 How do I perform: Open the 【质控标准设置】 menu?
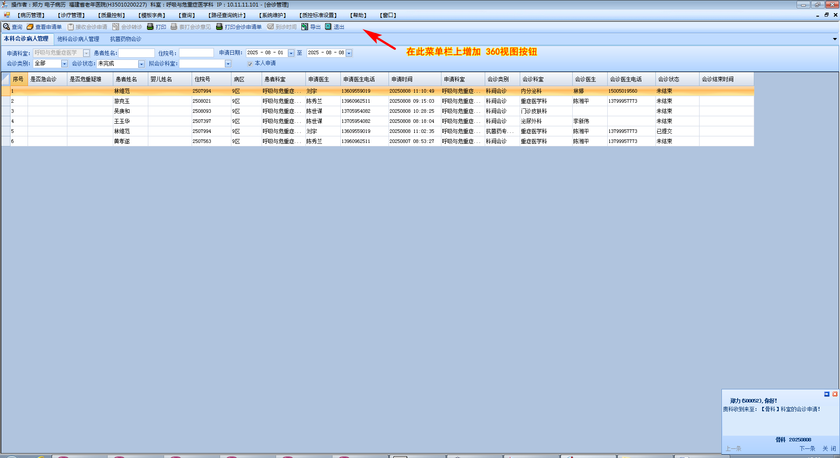click(318, 15)
